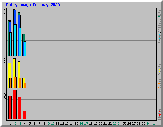This screenshot has height=127, width=163.
Task: Select the red KBytes legend label
Action: 159,114
